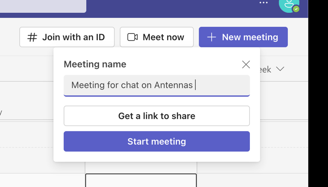328x187 pixels.
Task: Click the hash icon on Join with an ID
Action: pos(32,38)
